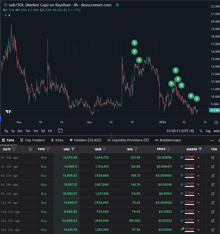The height and width of the screenshot is (234, 220).
Task: Click the 5LRxpA maker link on first row
Action: click(x=190, y=157)
